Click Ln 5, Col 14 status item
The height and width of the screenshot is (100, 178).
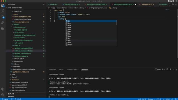coord(142,99)
